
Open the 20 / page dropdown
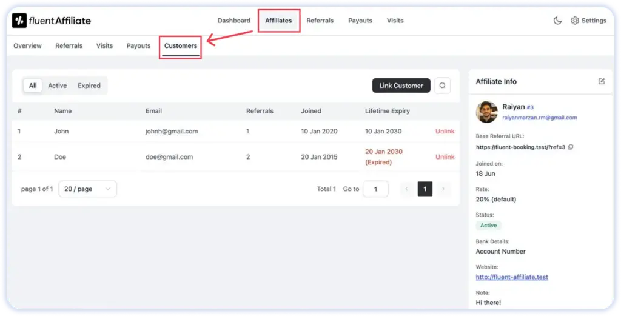(x=87, y=189)
